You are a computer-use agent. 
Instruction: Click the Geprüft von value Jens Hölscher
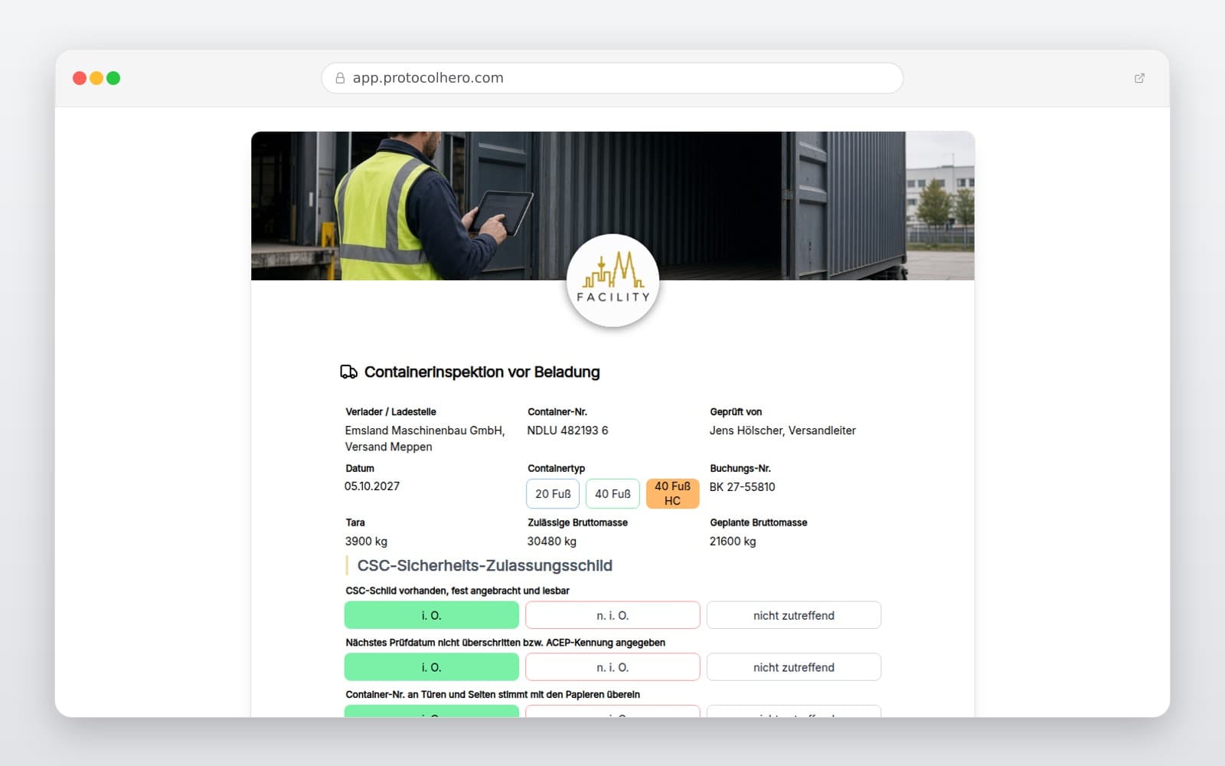(782, 430)
